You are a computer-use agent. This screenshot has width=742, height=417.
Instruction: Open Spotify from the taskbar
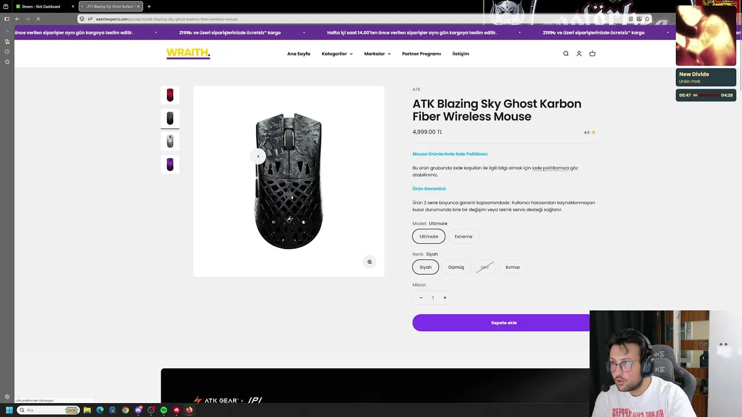(163, 410)
